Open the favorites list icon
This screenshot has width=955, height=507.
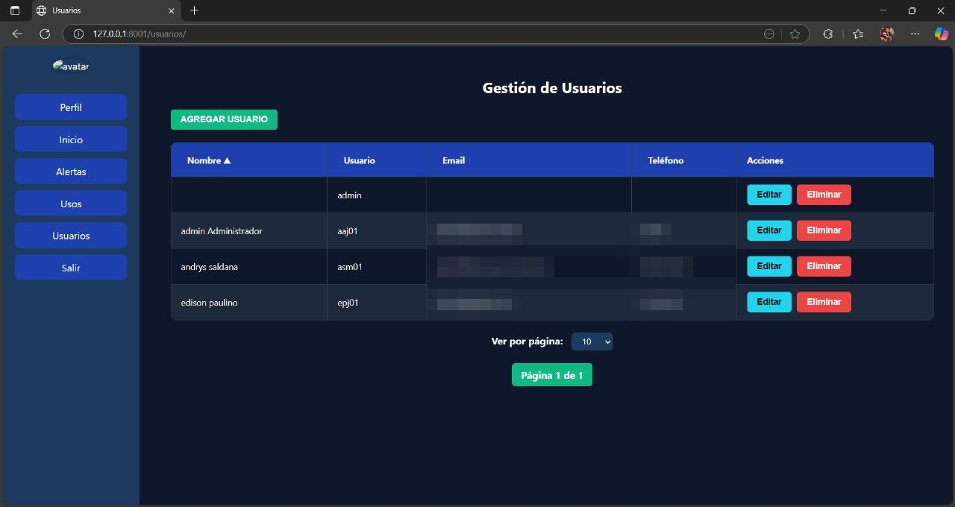[858, 34]
